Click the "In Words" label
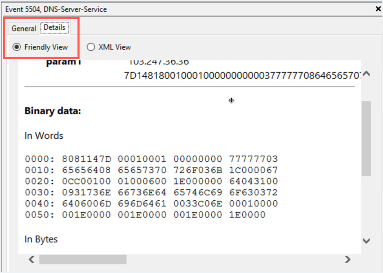The image size is (383, 273). click(x=44, y=135)
